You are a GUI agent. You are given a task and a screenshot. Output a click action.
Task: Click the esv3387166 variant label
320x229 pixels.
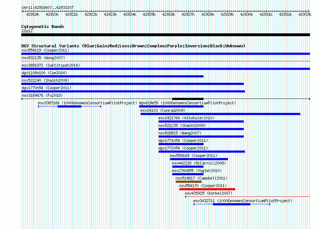[87, 103]
